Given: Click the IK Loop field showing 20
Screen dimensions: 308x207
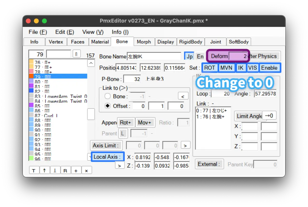Looking at the screenshot, I should (x=221, y=94).
